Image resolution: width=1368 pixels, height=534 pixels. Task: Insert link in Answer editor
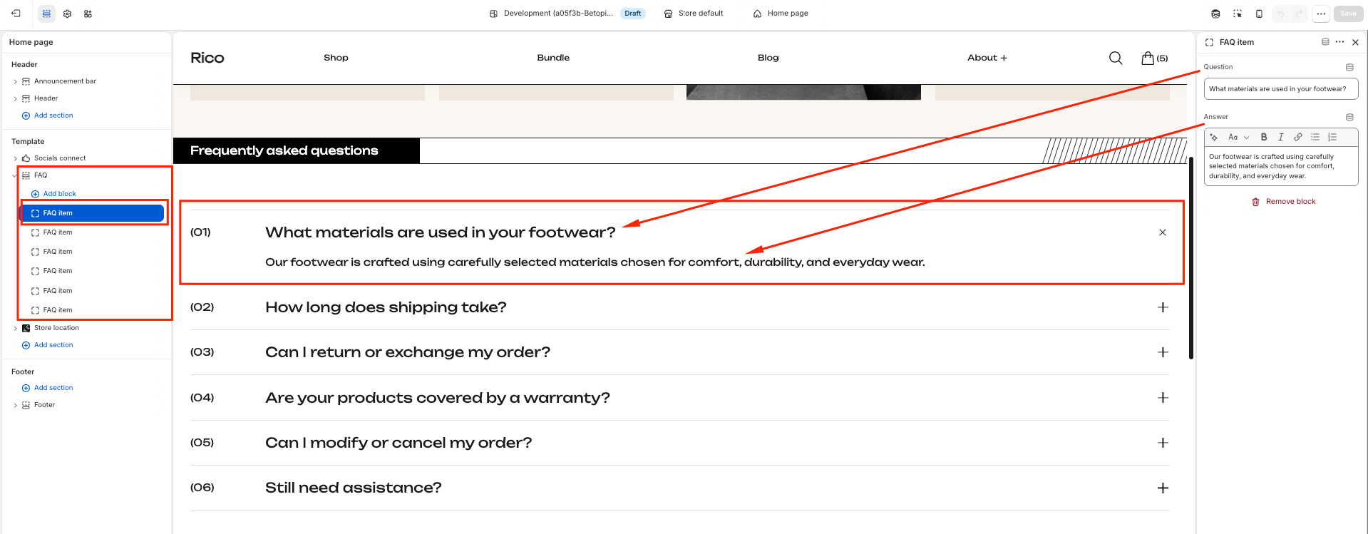click(x=1298, y=137)
